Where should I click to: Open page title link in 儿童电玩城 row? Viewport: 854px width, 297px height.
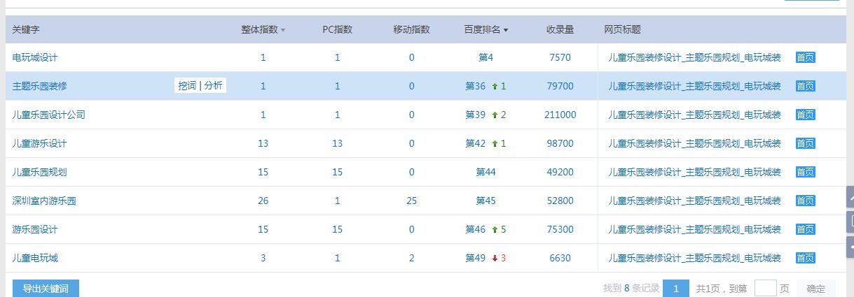pos(694,258)
